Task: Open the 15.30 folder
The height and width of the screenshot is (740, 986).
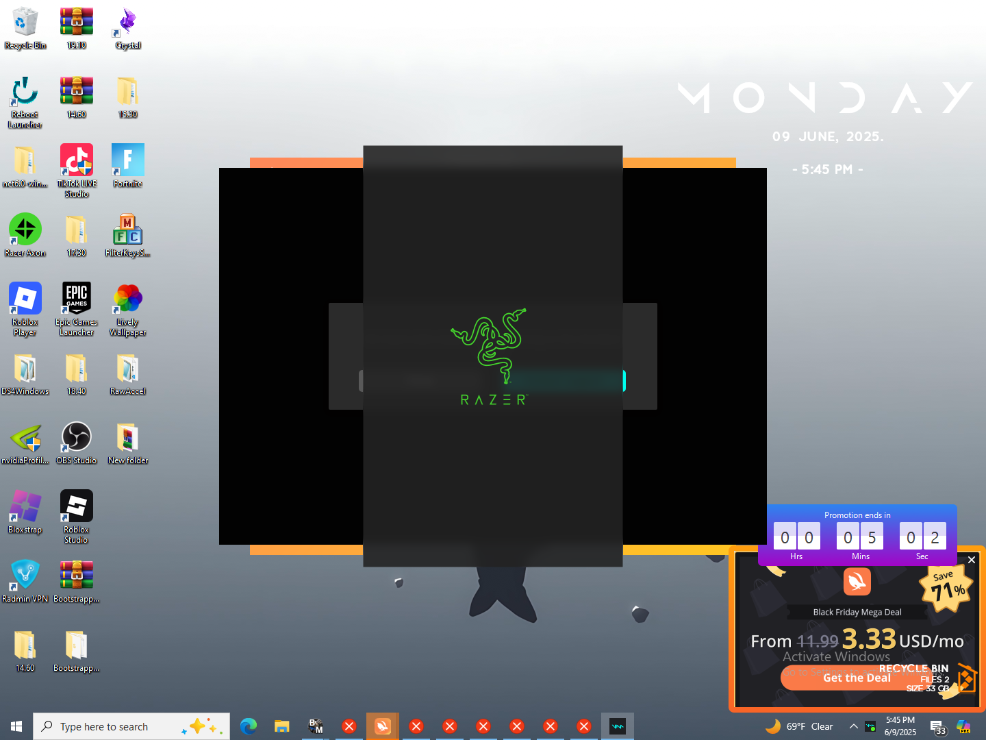Action: (128, 98)
